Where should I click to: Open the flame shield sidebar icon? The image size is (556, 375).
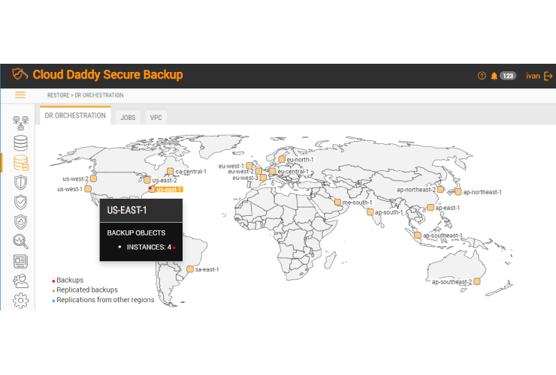20,221
